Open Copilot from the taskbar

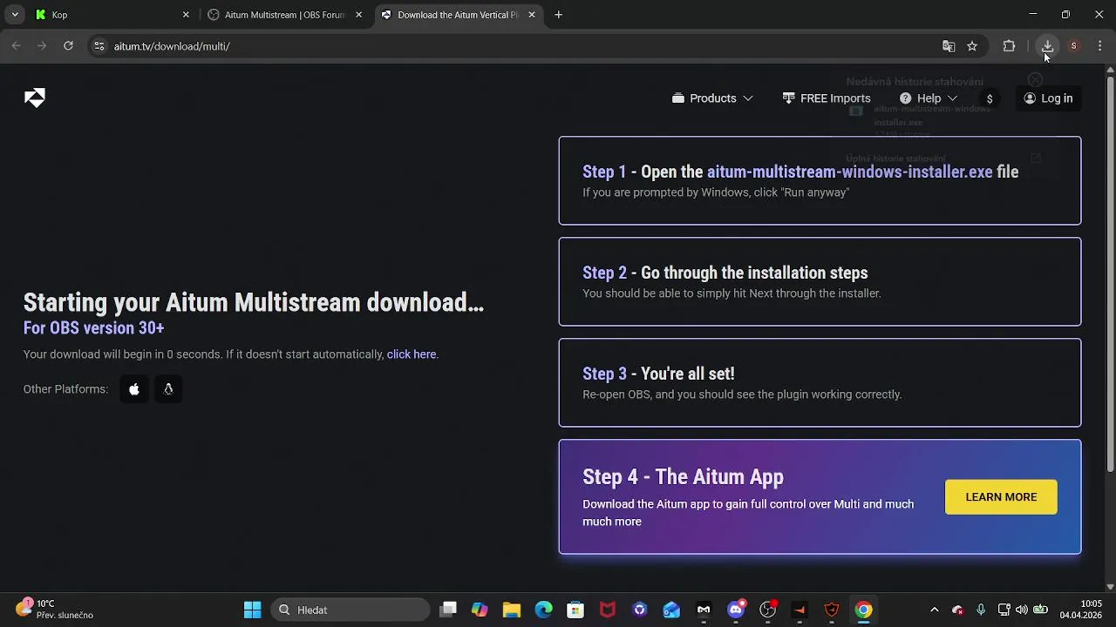click(480, 610)
